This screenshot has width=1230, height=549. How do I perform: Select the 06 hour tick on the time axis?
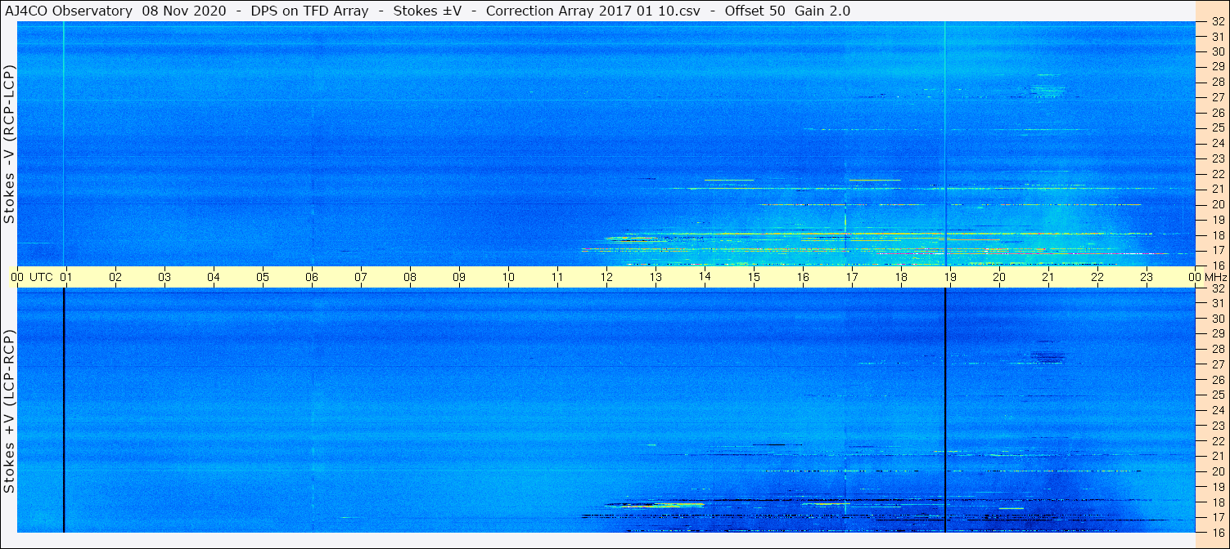[312, 277]
